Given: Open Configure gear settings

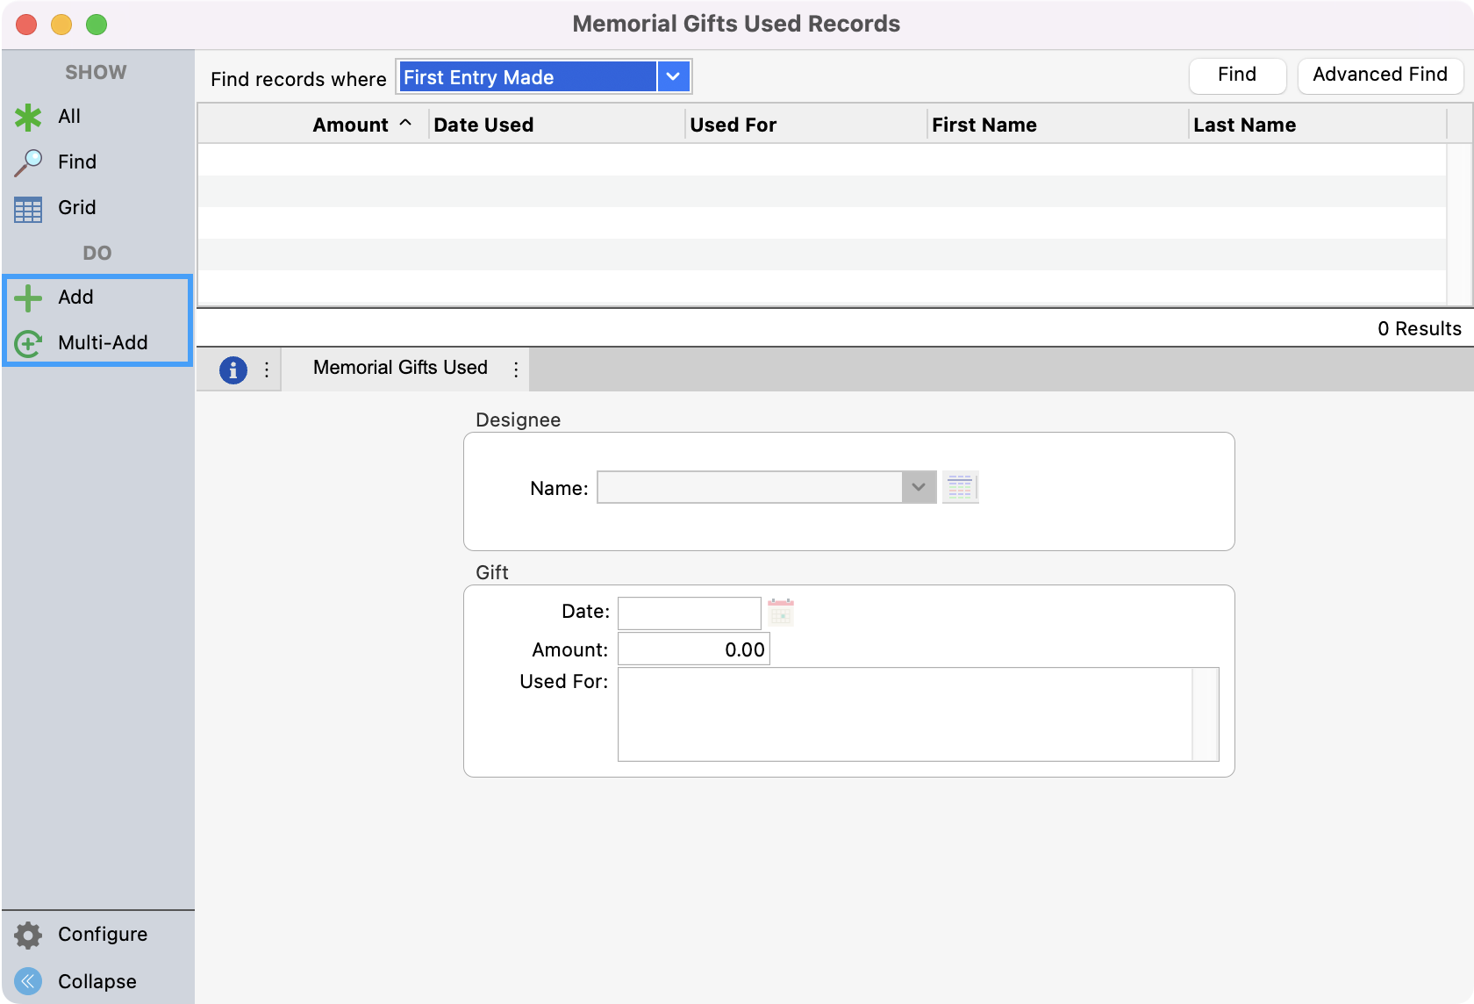Looking at the screenshot, I should tap(28, 935).
